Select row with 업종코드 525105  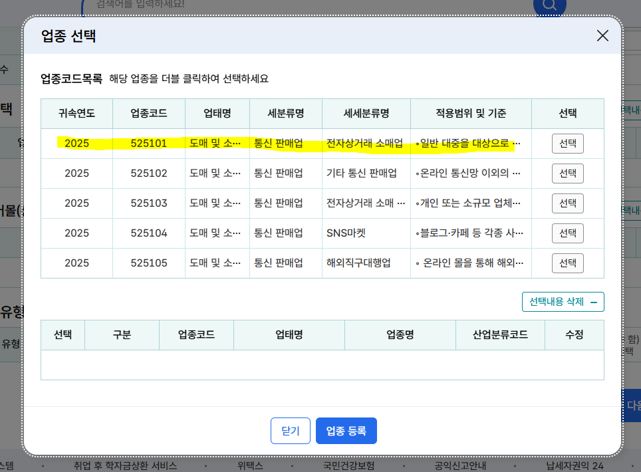click(567, 263)
